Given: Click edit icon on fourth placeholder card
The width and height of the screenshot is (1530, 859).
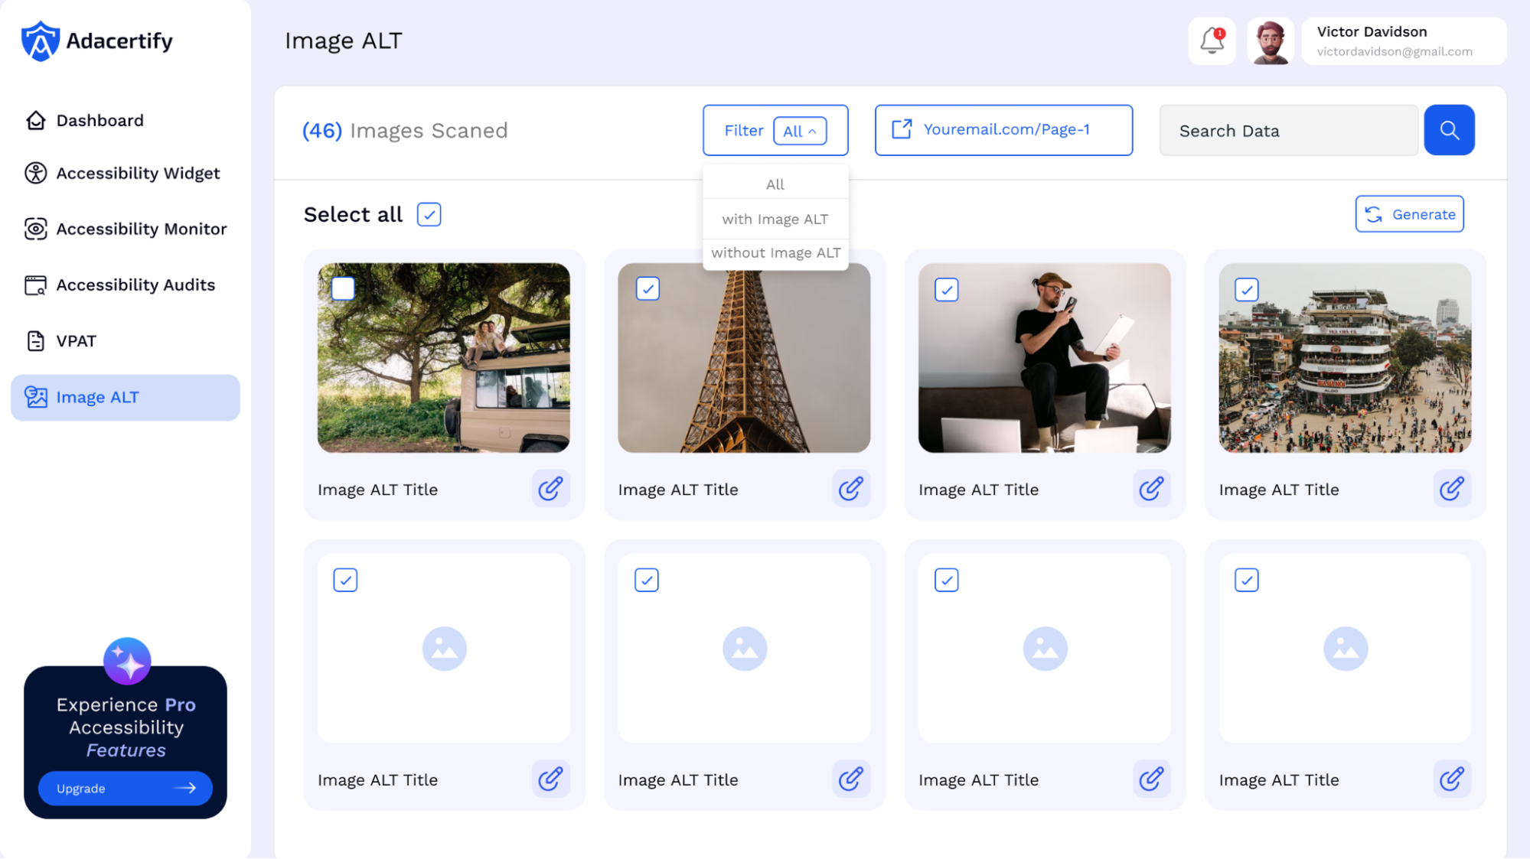Looking at the screenshot, I should [x=1452, y=779].
